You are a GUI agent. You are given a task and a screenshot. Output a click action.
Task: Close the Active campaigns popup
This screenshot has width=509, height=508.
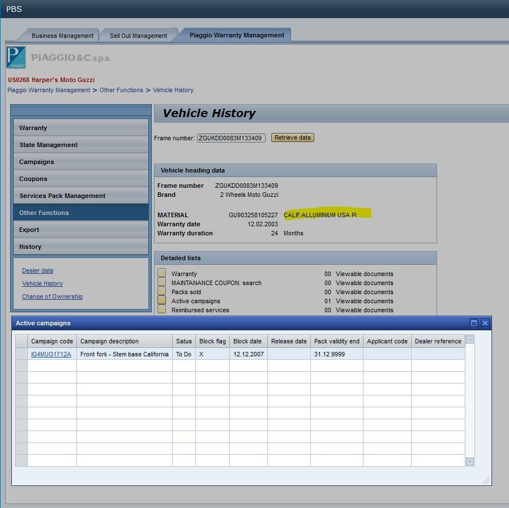(x=485, y=323)
